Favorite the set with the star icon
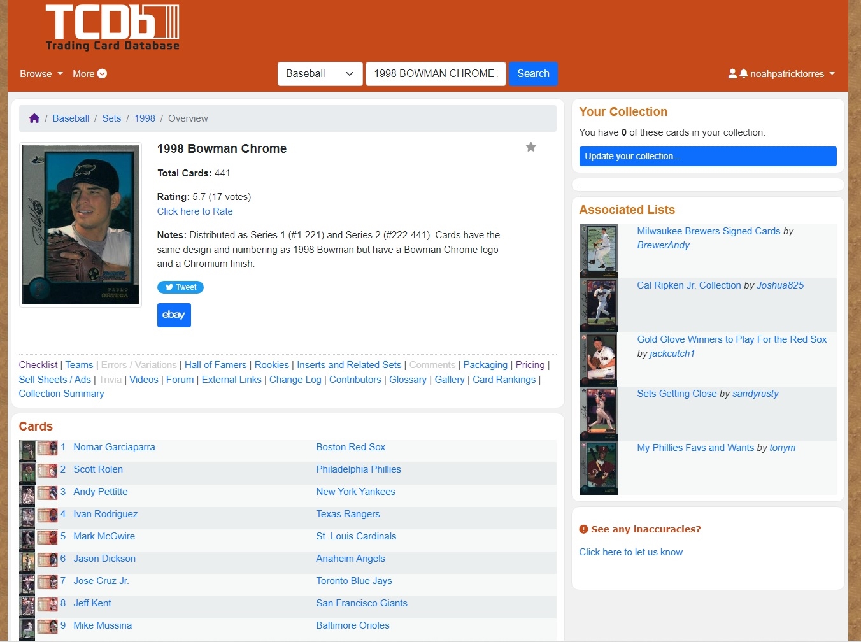Screen dimensions: 861x642 coord(531,147)
